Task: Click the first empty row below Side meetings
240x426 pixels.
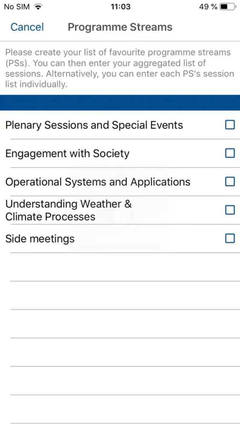Action: 125,267
